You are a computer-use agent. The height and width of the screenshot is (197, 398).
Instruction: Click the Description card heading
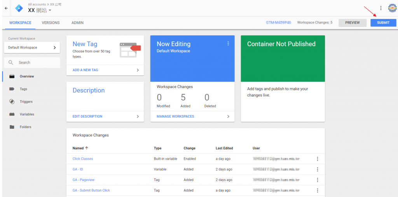click(x=89, y=90)
